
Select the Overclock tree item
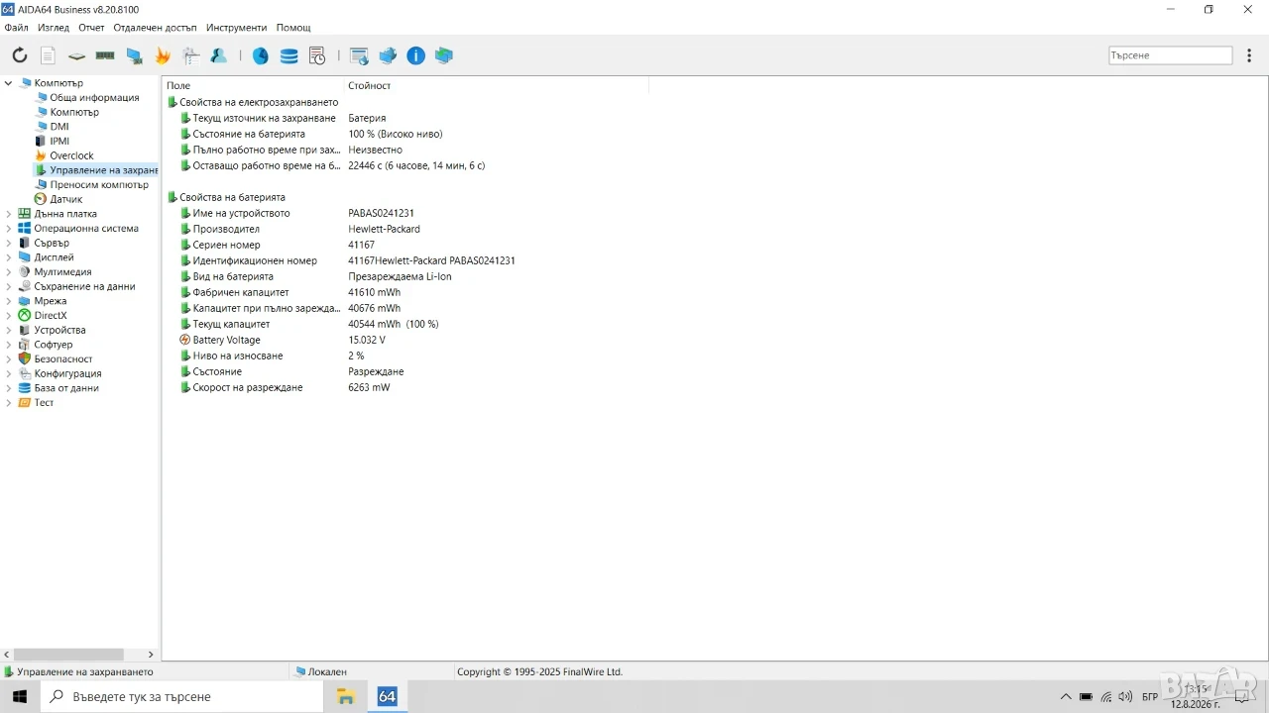pos(71,155)
